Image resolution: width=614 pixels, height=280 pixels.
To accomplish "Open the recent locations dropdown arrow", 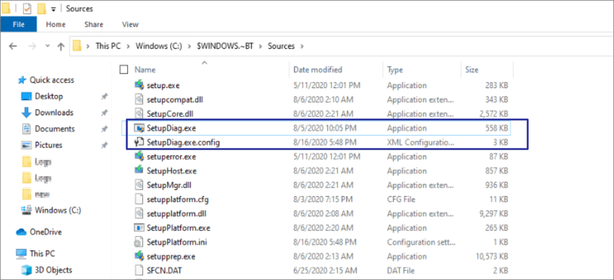I will 48,46.
